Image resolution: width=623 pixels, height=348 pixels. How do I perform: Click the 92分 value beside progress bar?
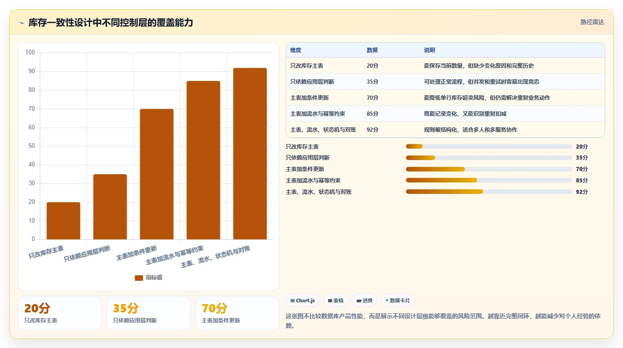pos(582,192)
